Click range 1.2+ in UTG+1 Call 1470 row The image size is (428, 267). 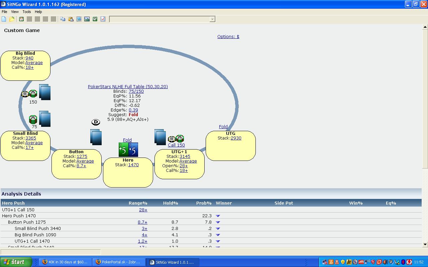(x=142, y=241)
